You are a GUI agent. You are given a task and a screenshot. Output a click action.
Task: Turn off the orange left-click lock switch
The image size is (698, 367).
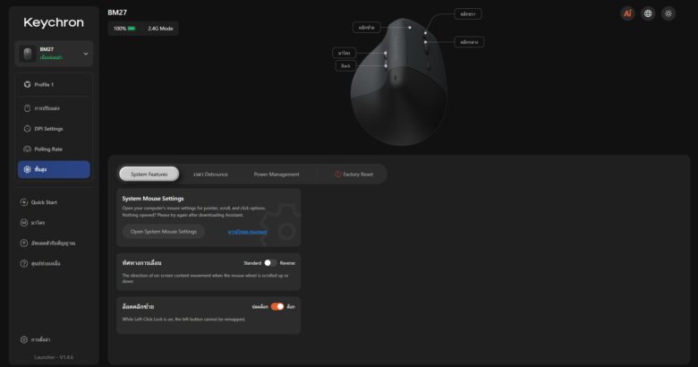(x=277, y=306)
